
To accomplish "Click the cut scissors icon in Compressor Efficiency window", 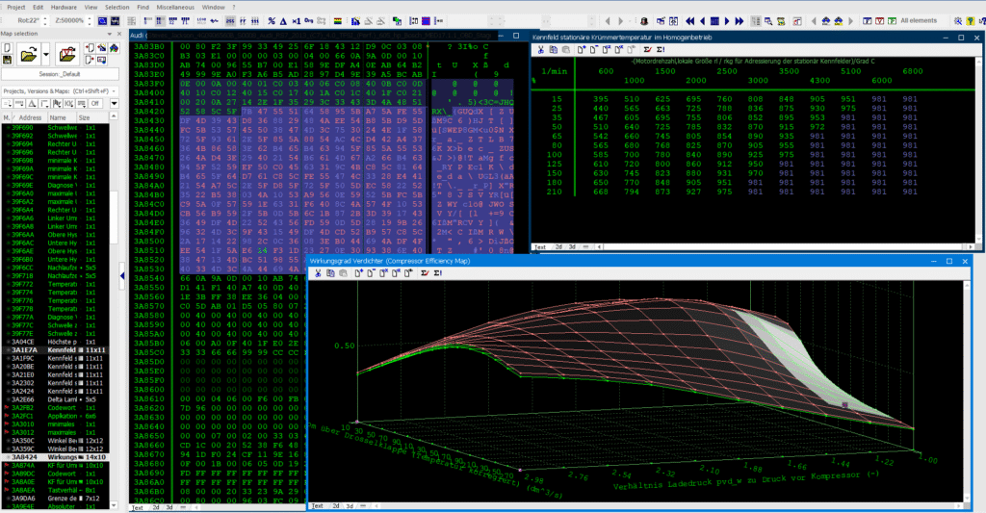I will [317, 273].
